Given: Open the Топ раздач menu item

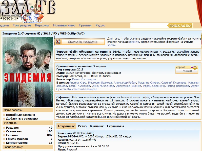Looking at the screenshot, I should pos(22,25).
